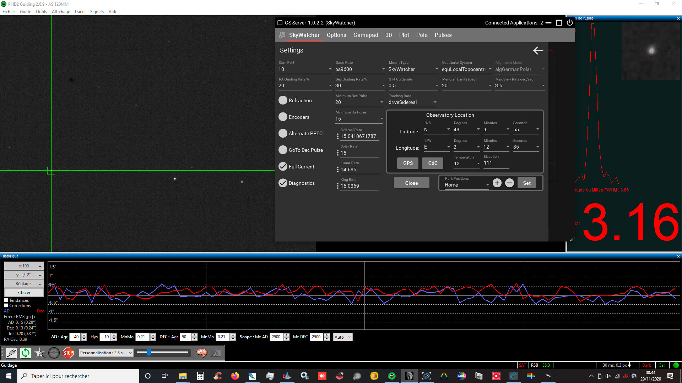Disable the Full Current toggle
Viewport: 682px width, 383px height.
[283, 167]
